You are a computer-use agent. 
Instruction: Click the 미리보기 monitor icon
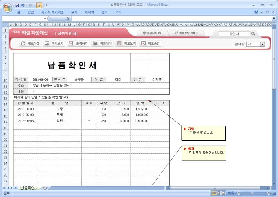pos(47,43)
